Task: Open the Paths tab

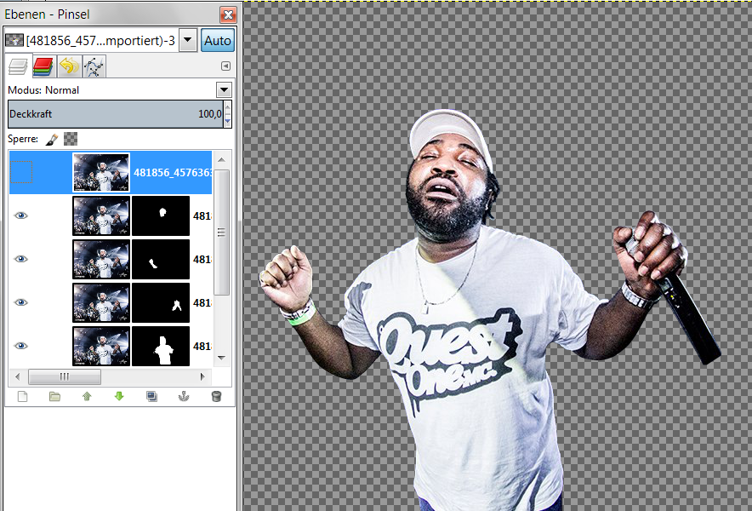Action: pos(94,66)
